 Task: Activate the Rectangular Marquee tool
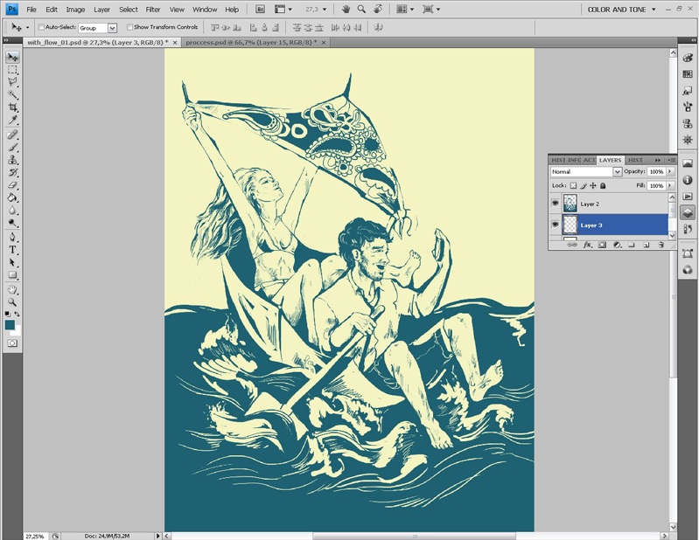click(12, 69)
